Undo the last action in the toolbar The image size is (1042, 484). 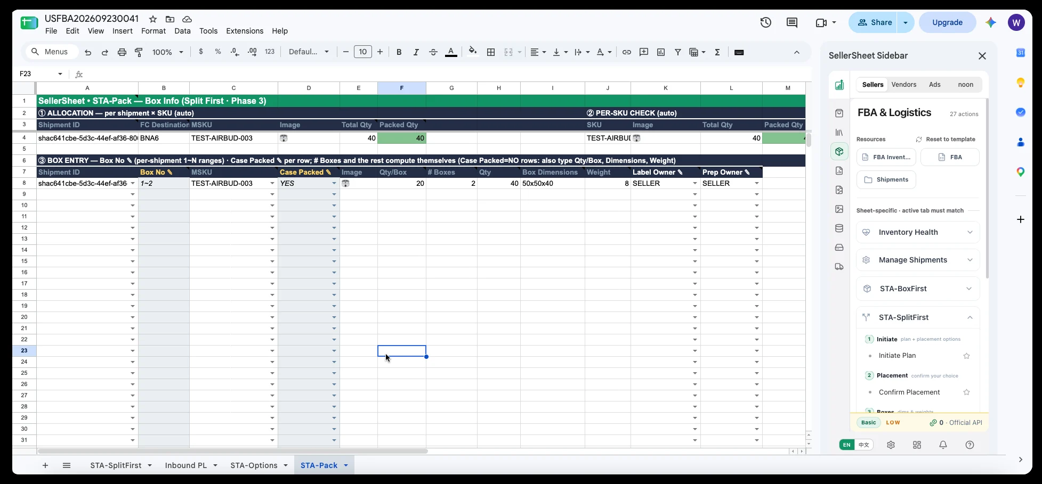coord(88,52)
